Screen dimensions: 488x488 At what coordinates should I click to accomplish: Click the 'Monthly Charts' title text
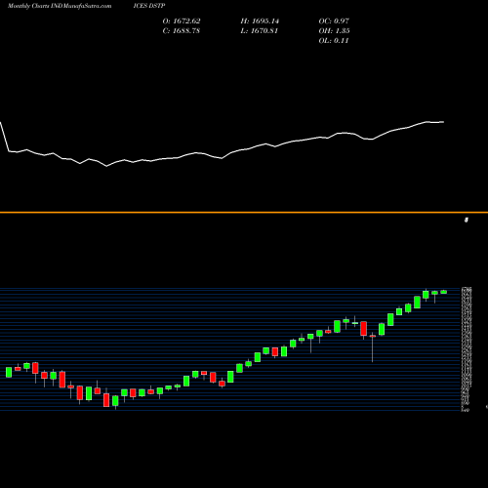pyautogui.click(x=28, y=6)
